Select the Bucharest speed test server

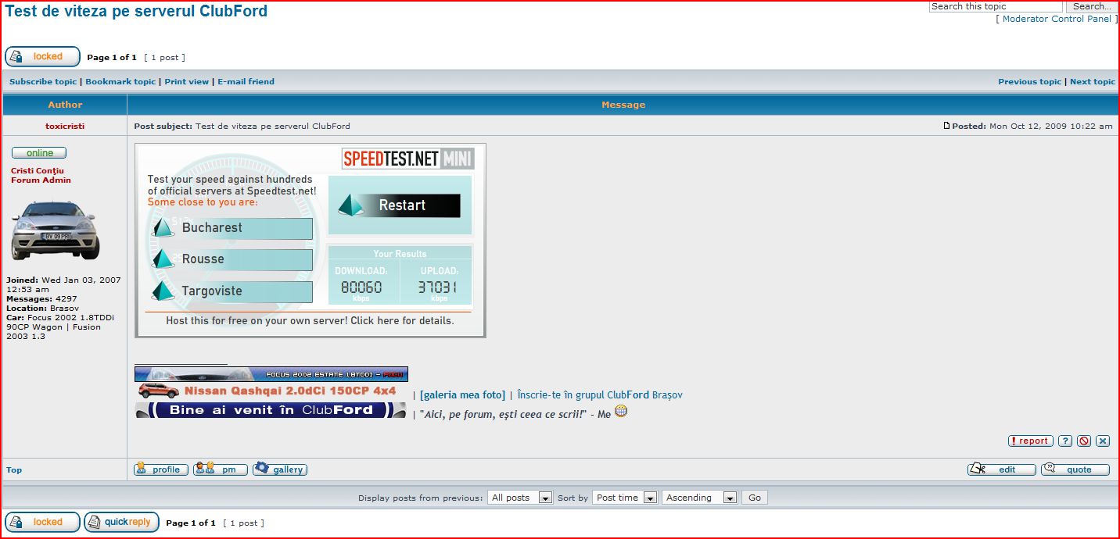pyautogui.click(x=232, y=228)
